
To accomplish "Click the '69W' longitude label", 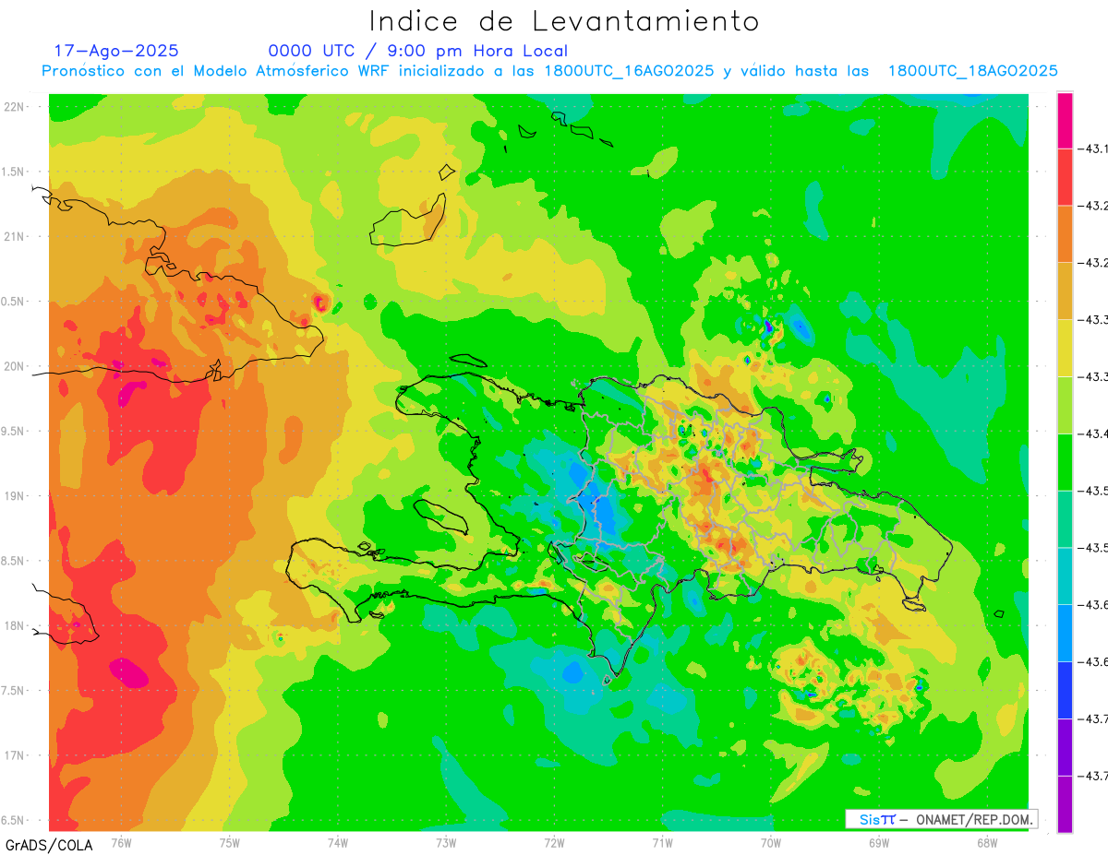I will point(879,842).
